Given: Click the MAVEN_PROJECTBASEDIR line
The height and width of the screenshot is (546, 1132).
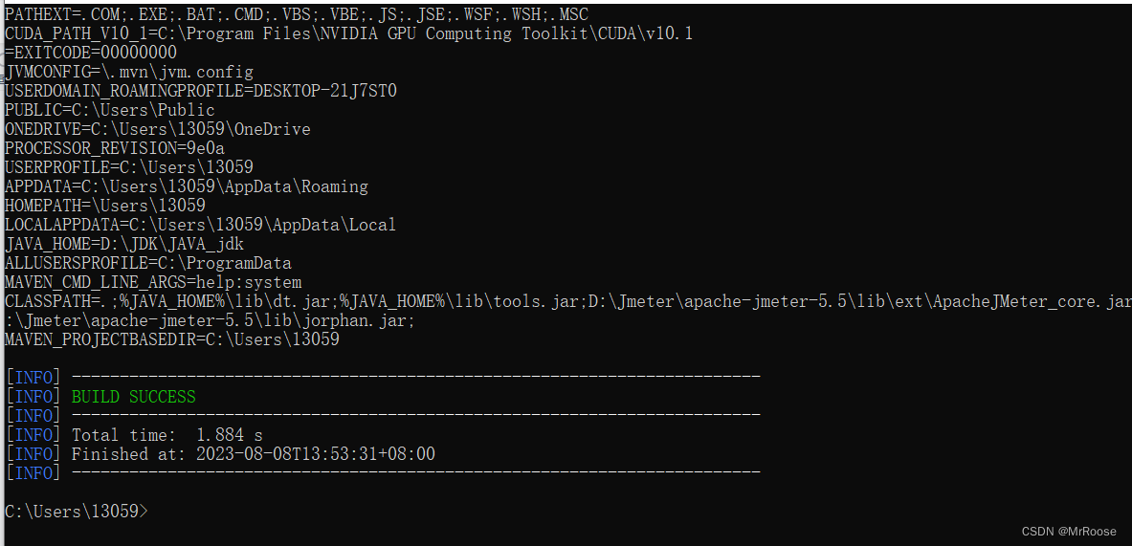Looking at the screenshot, I should pos(172,339).
